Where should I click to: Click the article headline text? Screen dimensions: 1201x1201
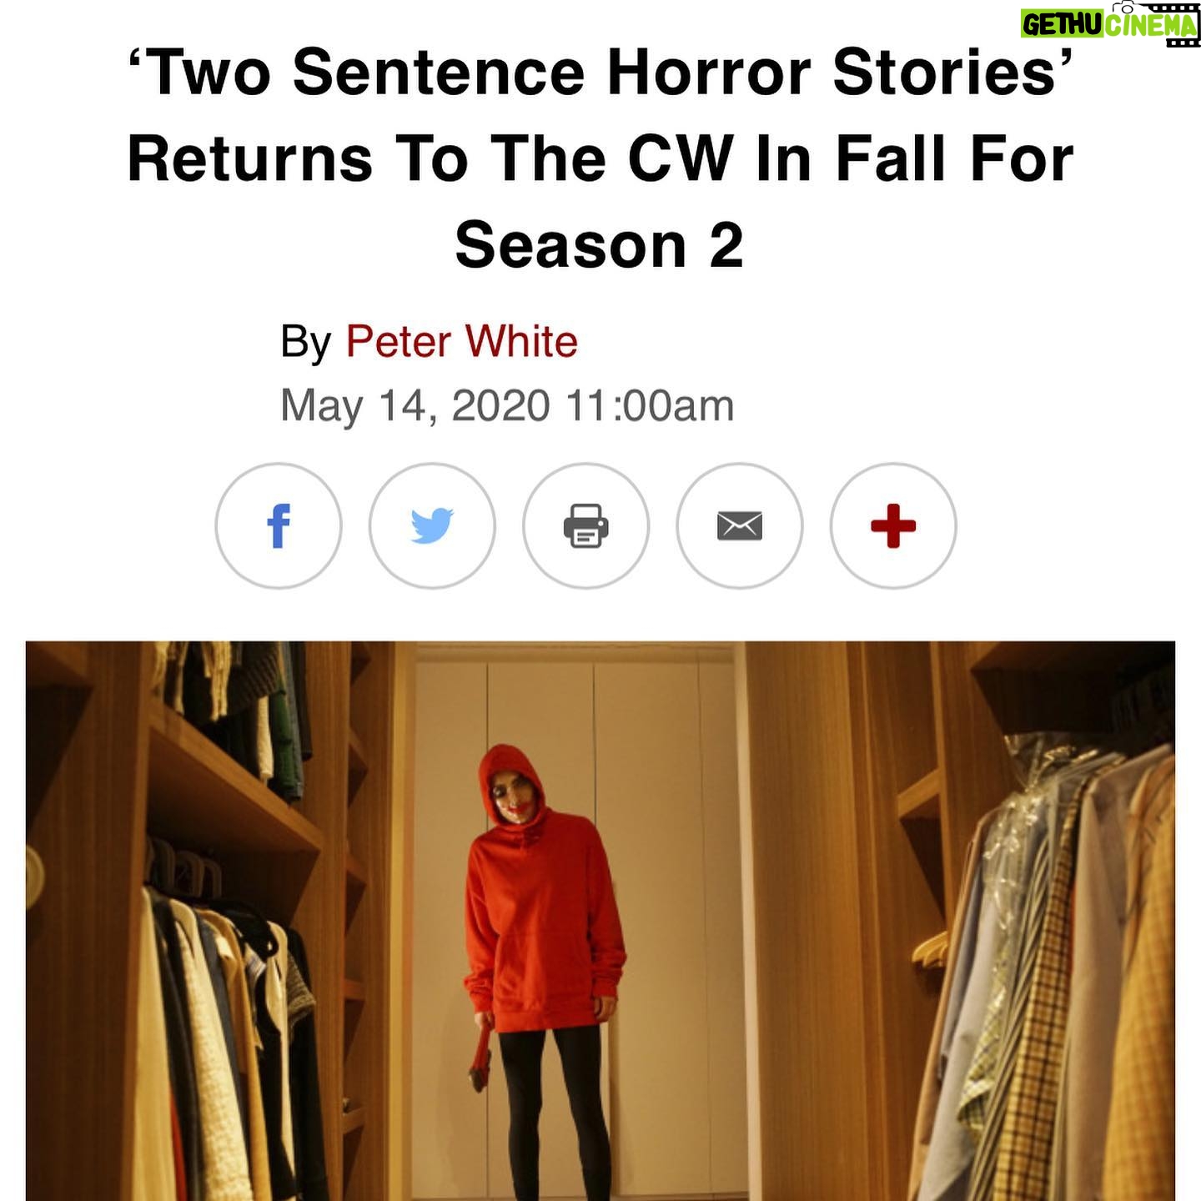click(x=600, y=158)
